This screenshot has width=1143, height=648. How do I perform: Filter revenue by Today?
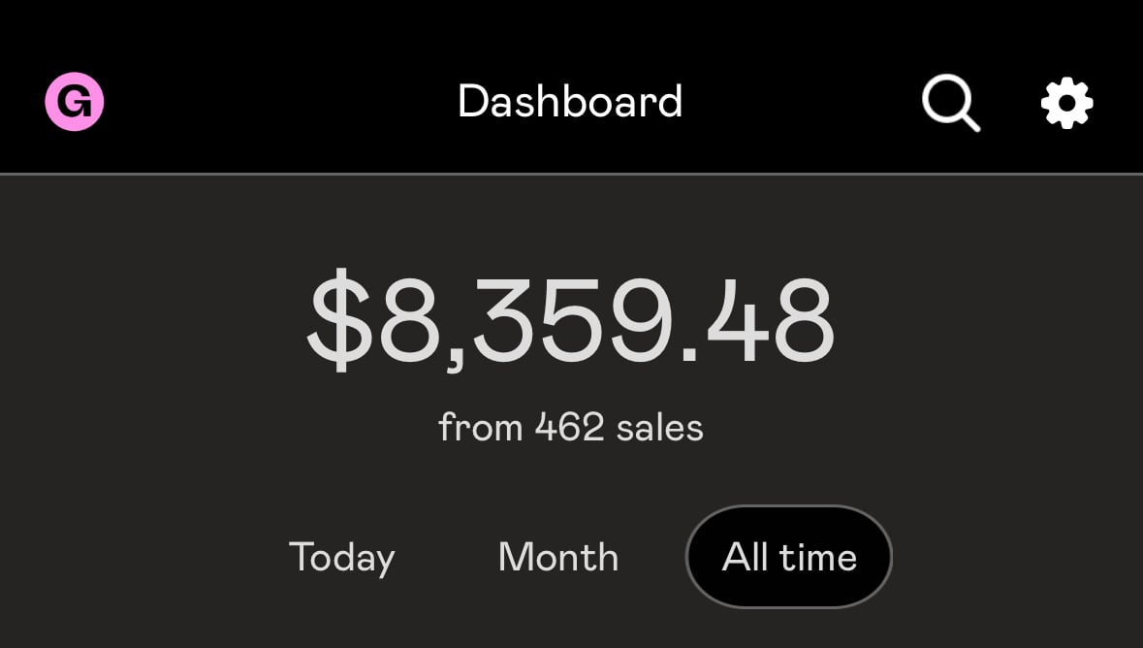[342, 558]
